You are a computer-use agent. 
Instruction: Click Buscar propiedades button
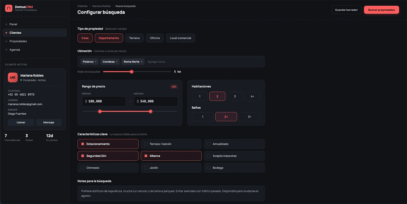click(382, 10)
